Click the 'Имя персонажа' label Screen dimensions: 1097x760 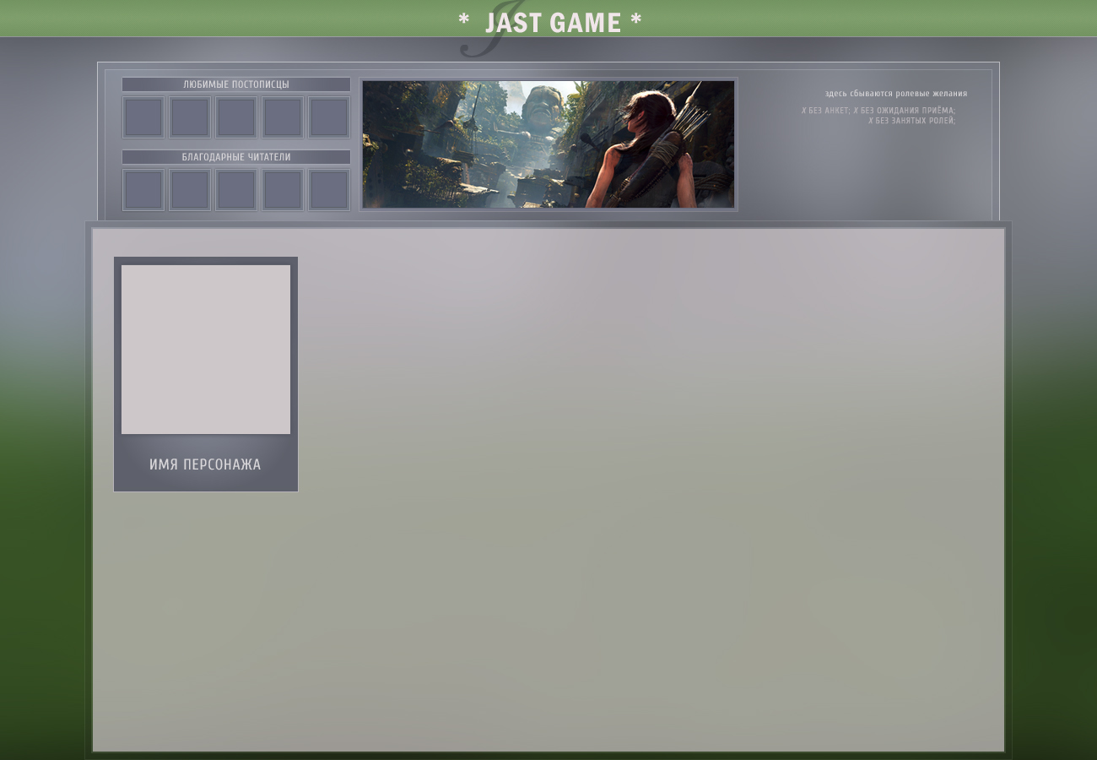point(205,464)
